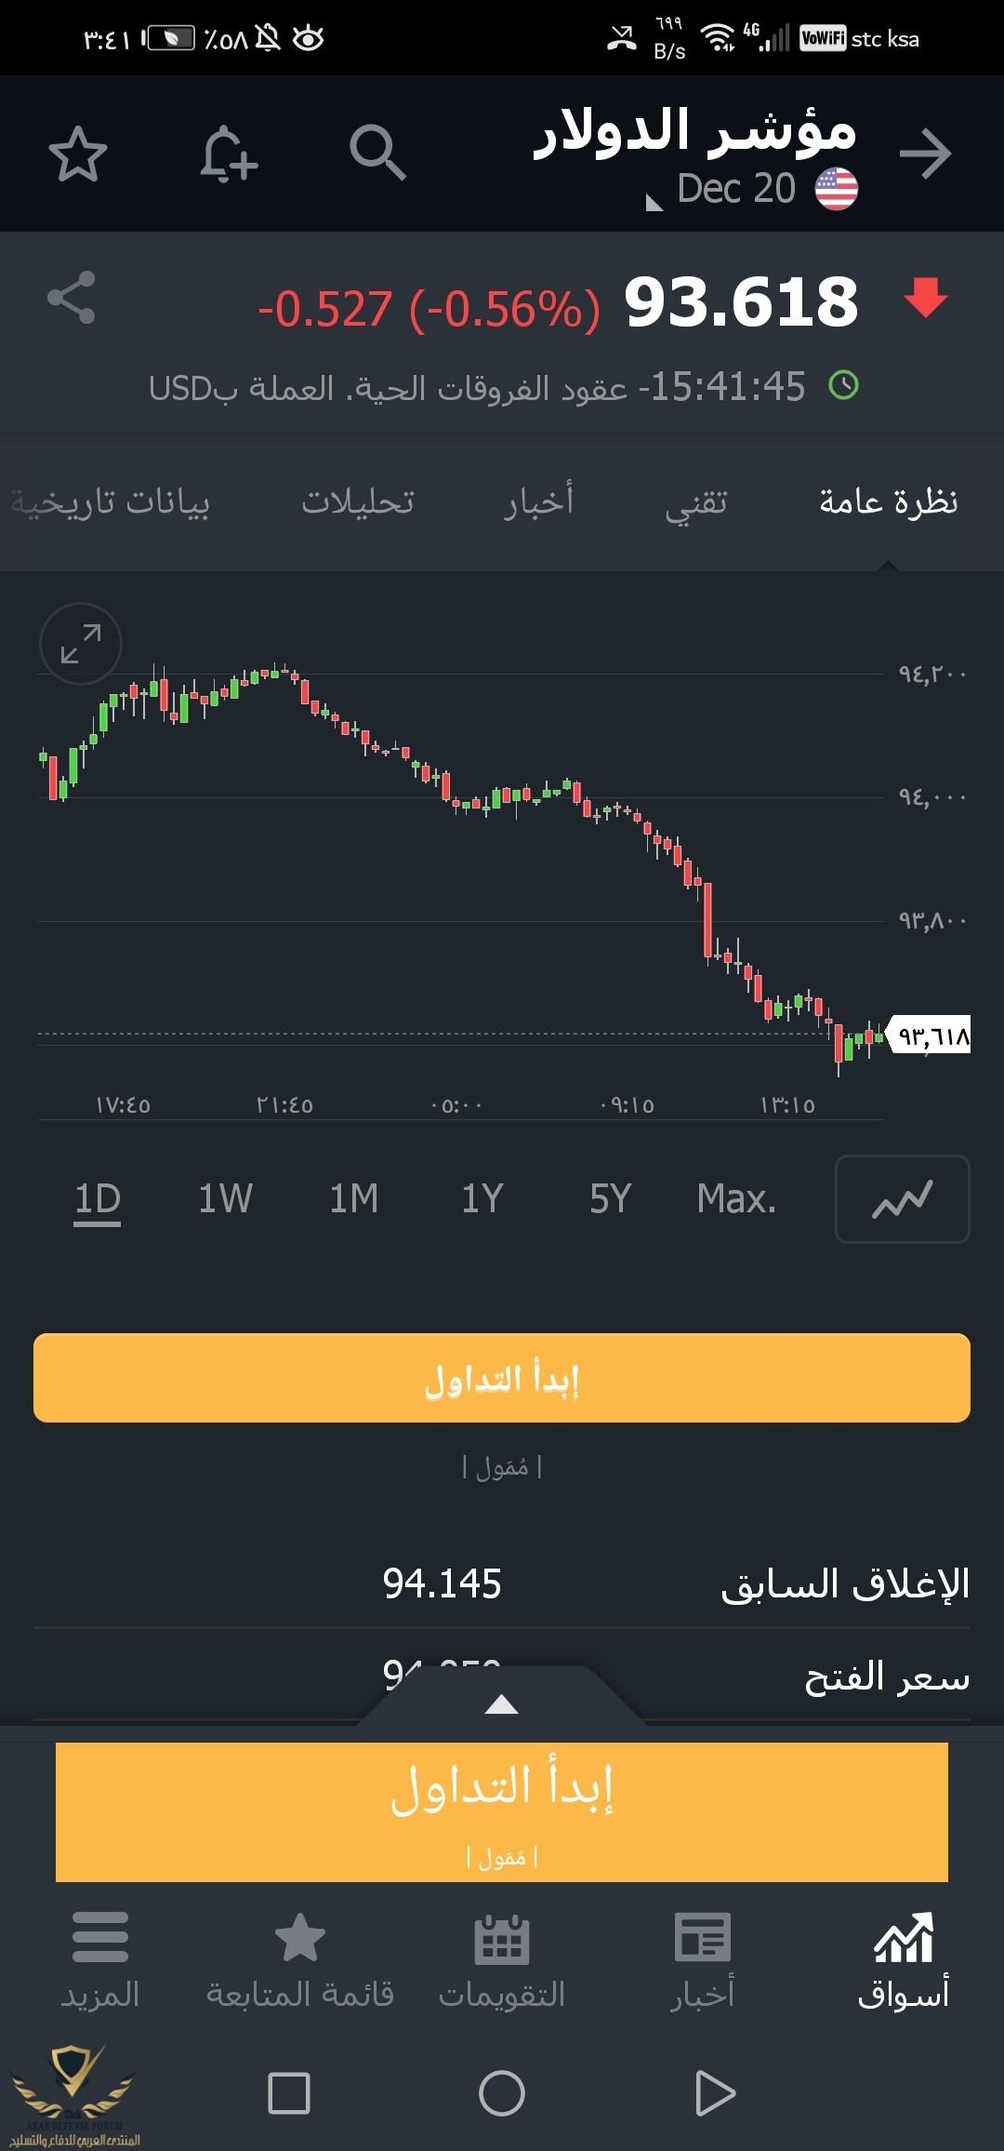Screen dimensions: 1004x2151
Task: Switch to the تقني technical tab
Action: point(696,502)
